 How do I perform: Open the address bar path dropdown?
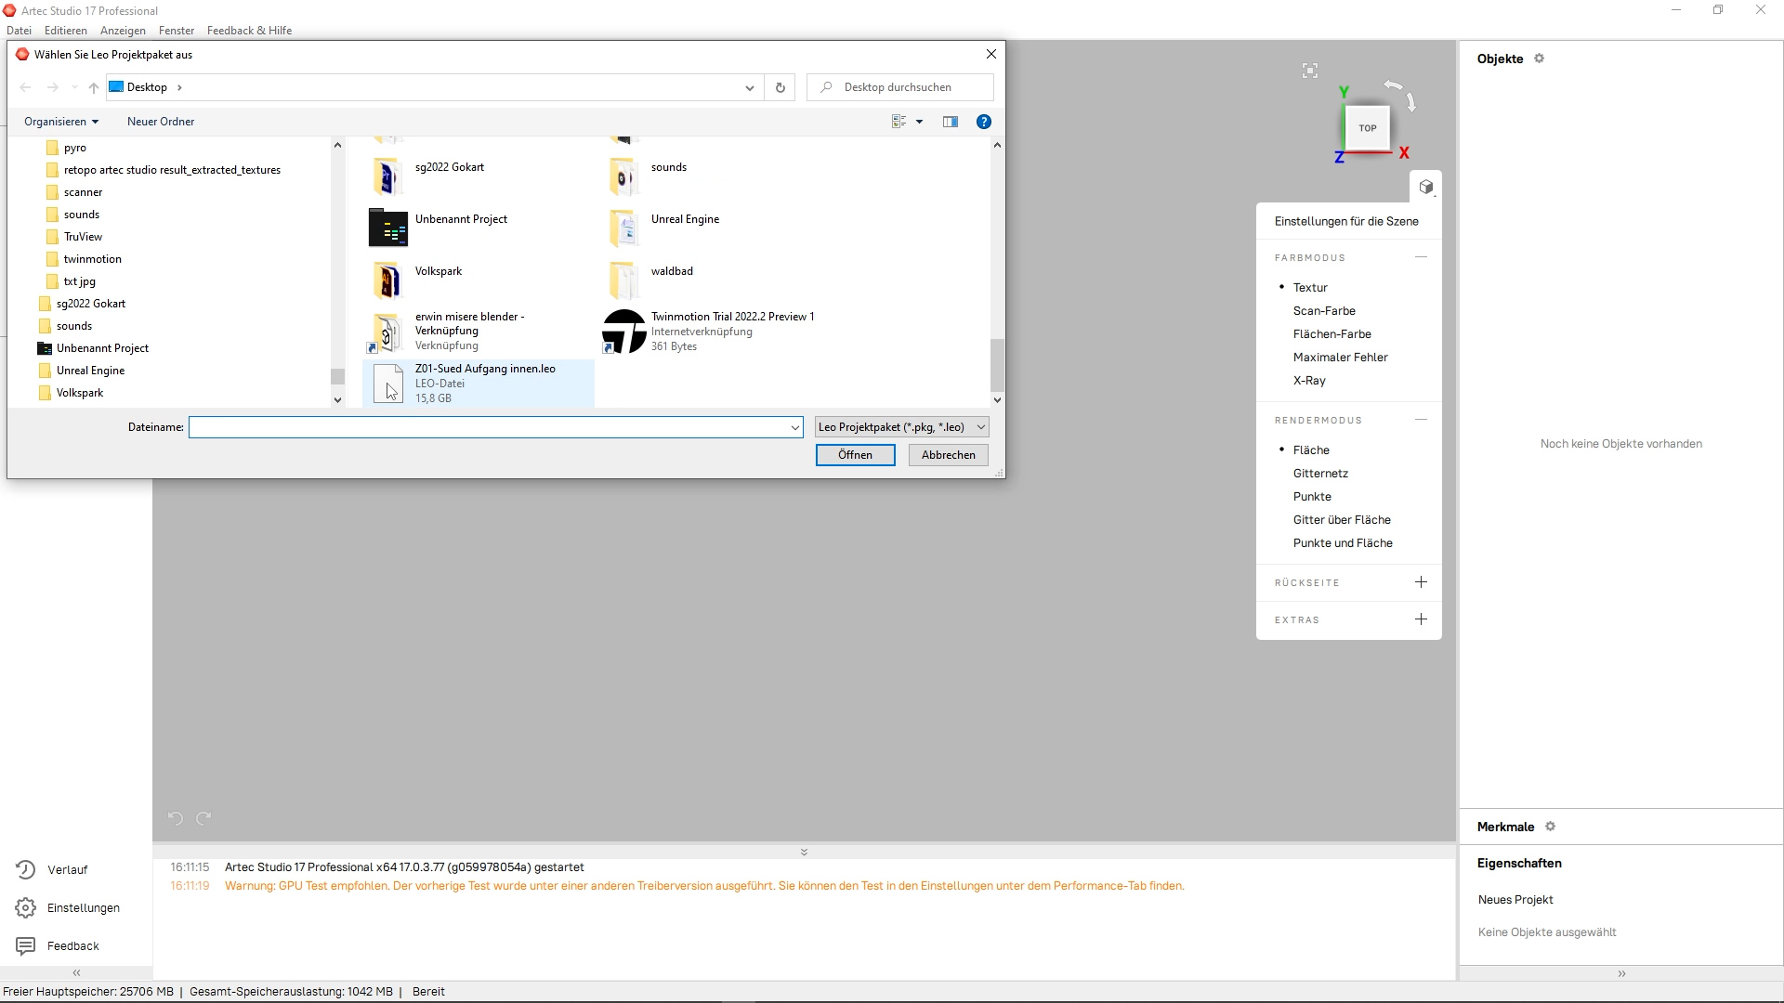tap(749, 87)
